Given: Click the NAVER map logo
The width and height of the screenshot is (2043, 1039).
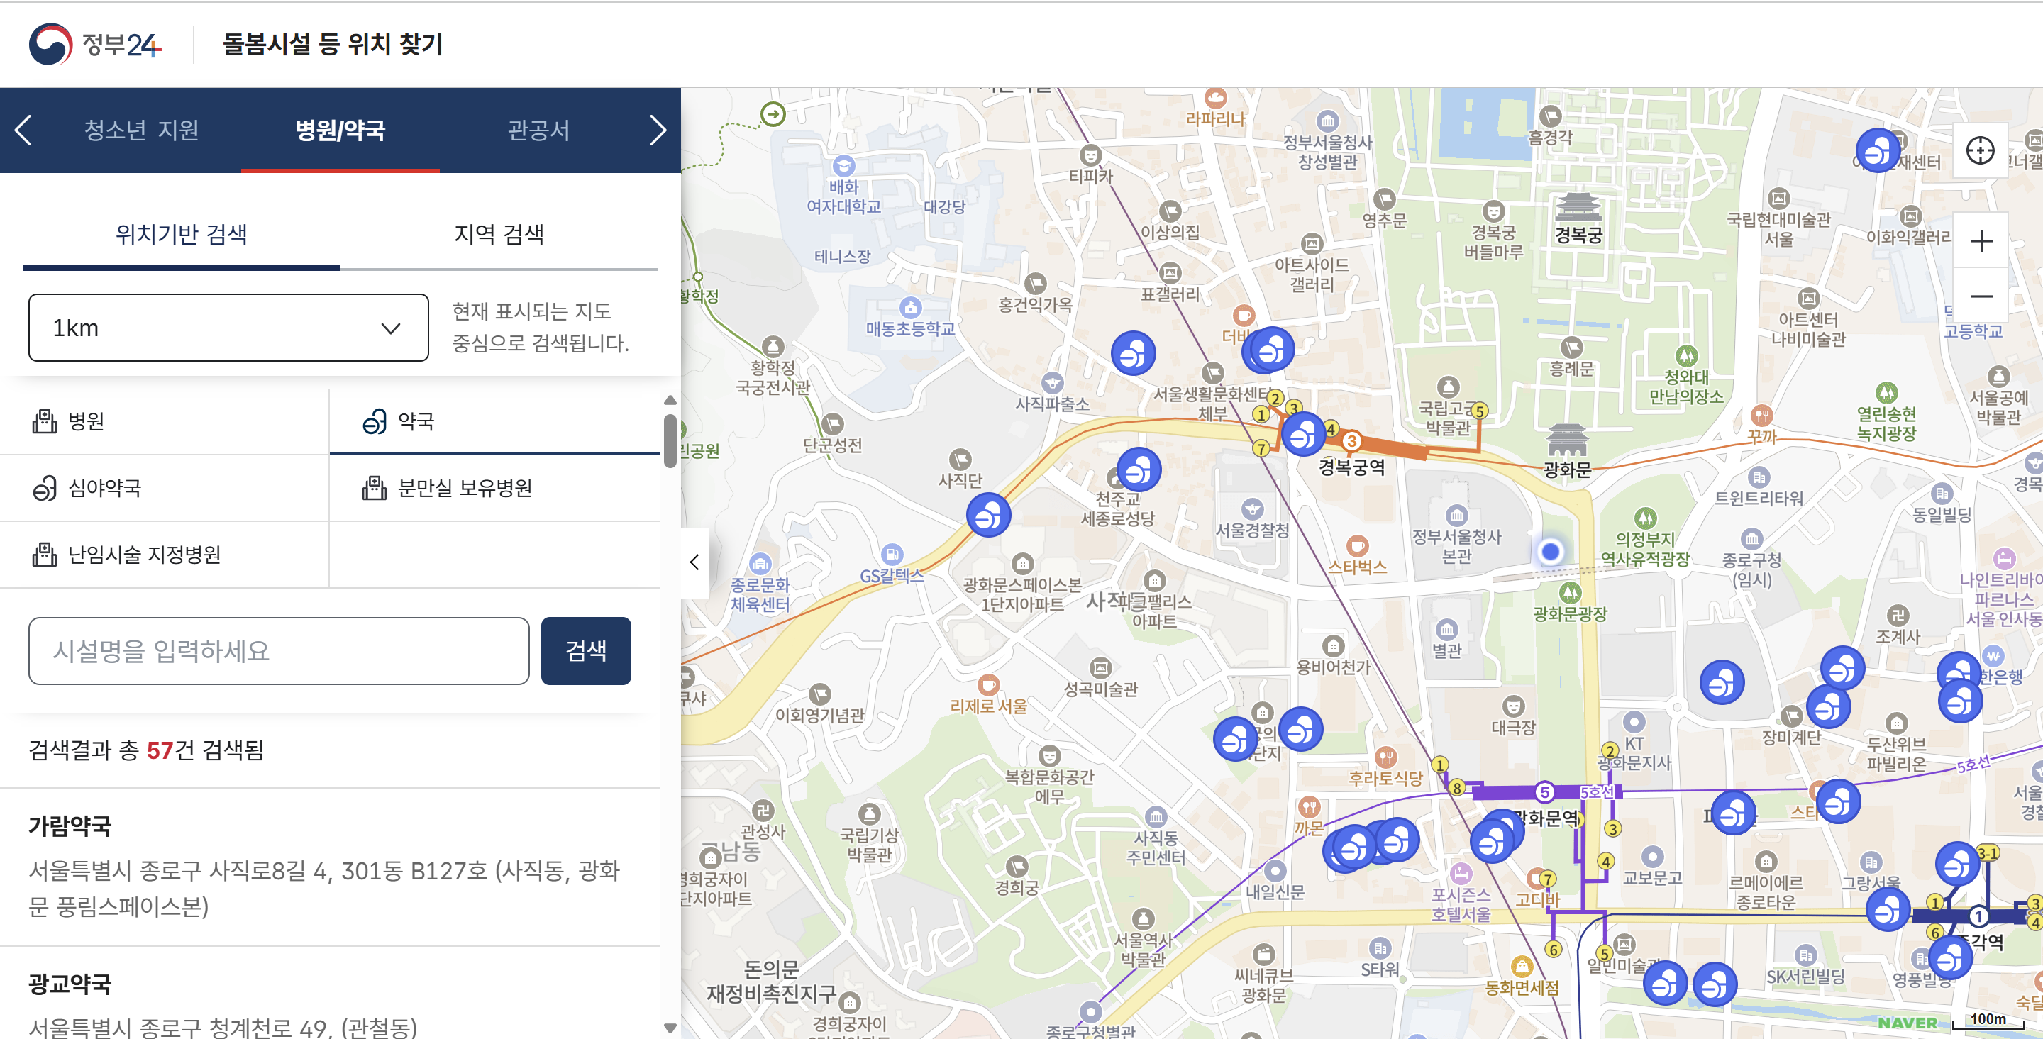Looking at the screenshot, I should [1908, 1023].
